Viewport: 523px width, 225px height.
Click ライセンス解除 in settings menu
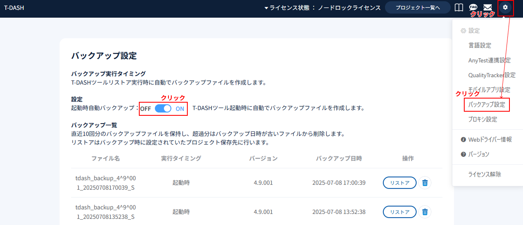484,174
